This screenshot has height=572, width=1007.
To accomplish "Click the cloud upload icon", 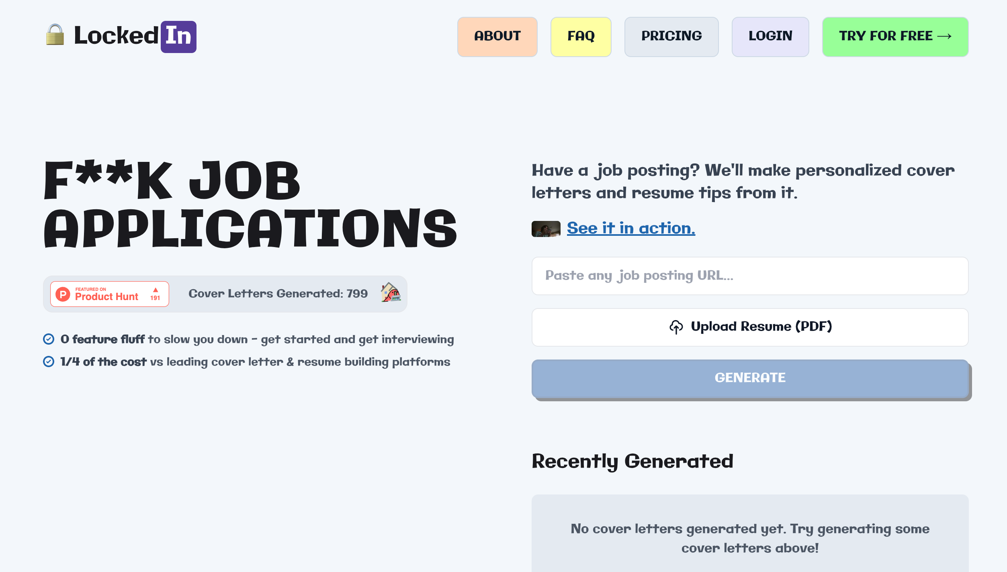I will (676, 327).
